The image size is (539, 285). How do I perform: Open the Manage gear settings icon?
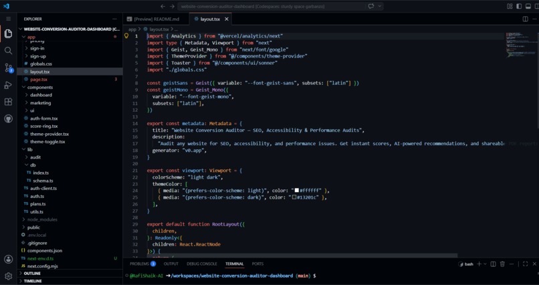[8, 276]
